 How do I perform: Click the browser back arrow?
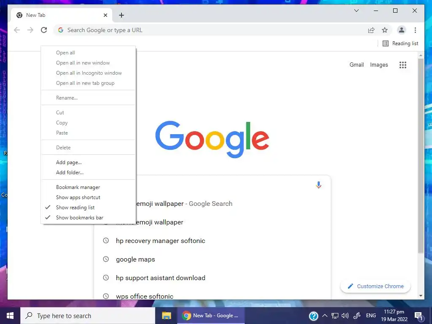pos(17,30)
